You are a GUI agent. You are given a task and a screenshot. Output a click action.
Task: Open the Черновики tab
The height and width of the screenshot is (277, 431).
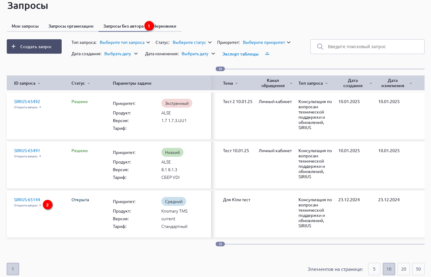point(166,26)
